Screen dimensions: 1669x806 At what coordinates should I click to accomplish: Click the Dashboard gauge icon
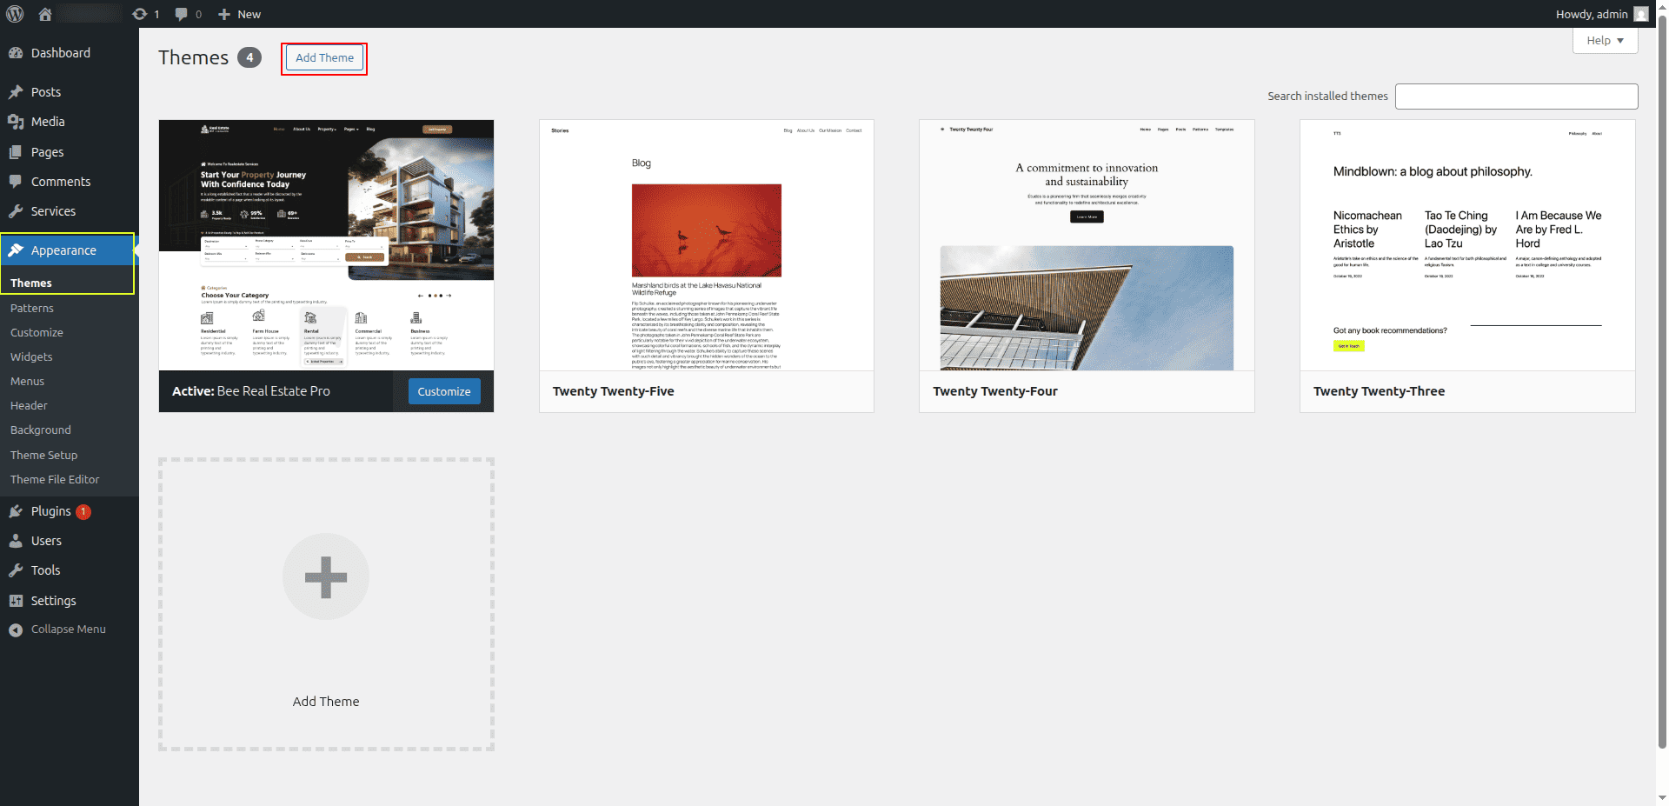16,53
